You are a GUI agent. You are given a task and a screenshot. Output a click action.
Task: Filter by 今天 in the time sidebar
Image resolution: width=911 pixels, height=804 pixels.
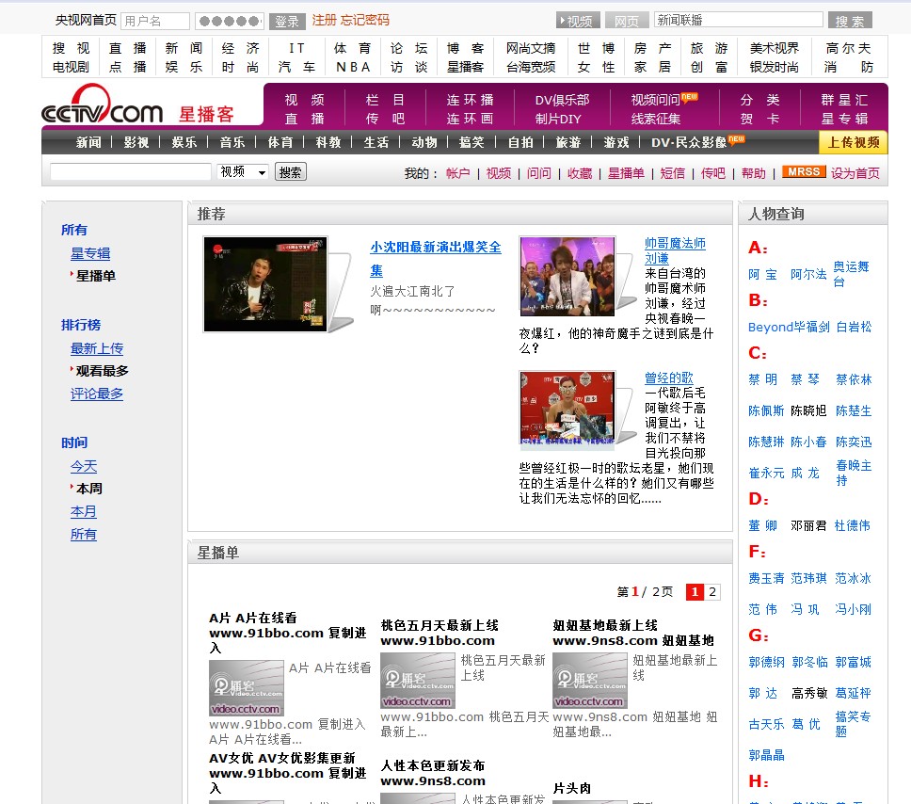pos(84,466)
